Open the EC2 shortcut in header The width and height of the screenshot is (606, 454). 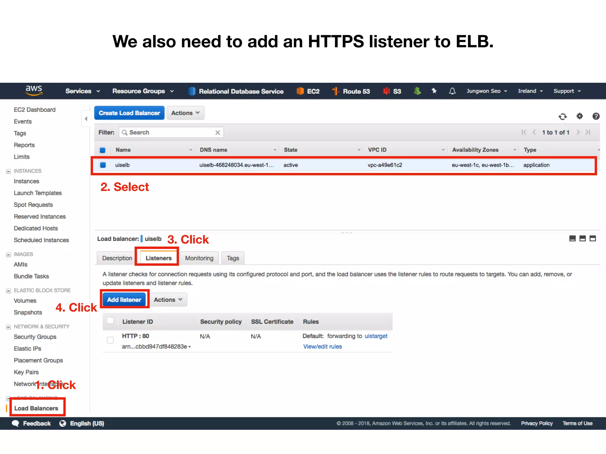(308, 91)
